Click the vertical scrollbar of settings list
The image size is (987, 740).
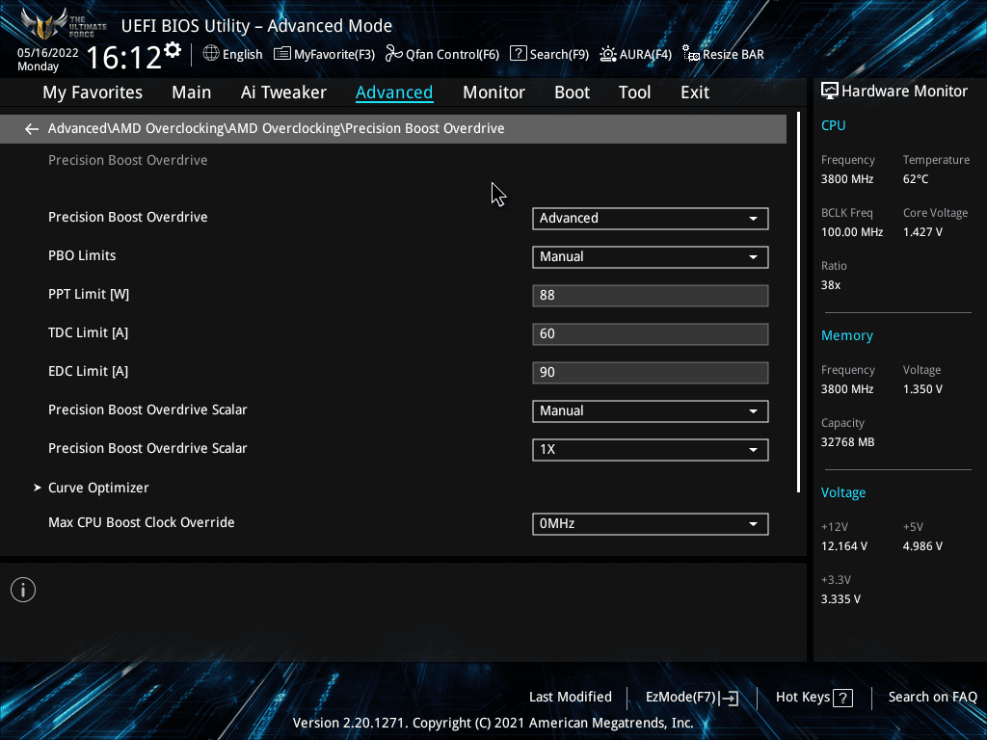tap(798, 302)
